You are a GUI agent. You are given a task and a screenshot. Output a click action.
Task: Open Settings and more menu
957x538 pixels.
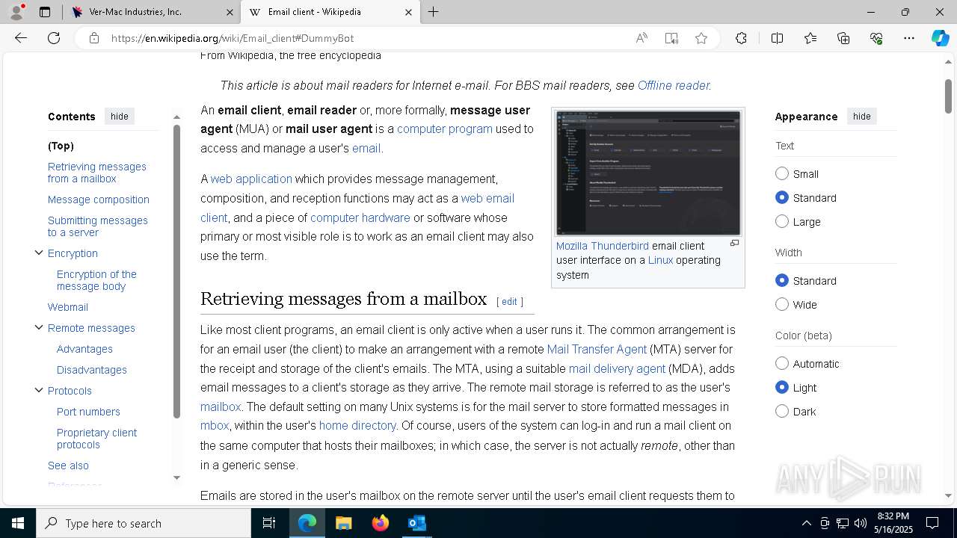coord(909,38)
